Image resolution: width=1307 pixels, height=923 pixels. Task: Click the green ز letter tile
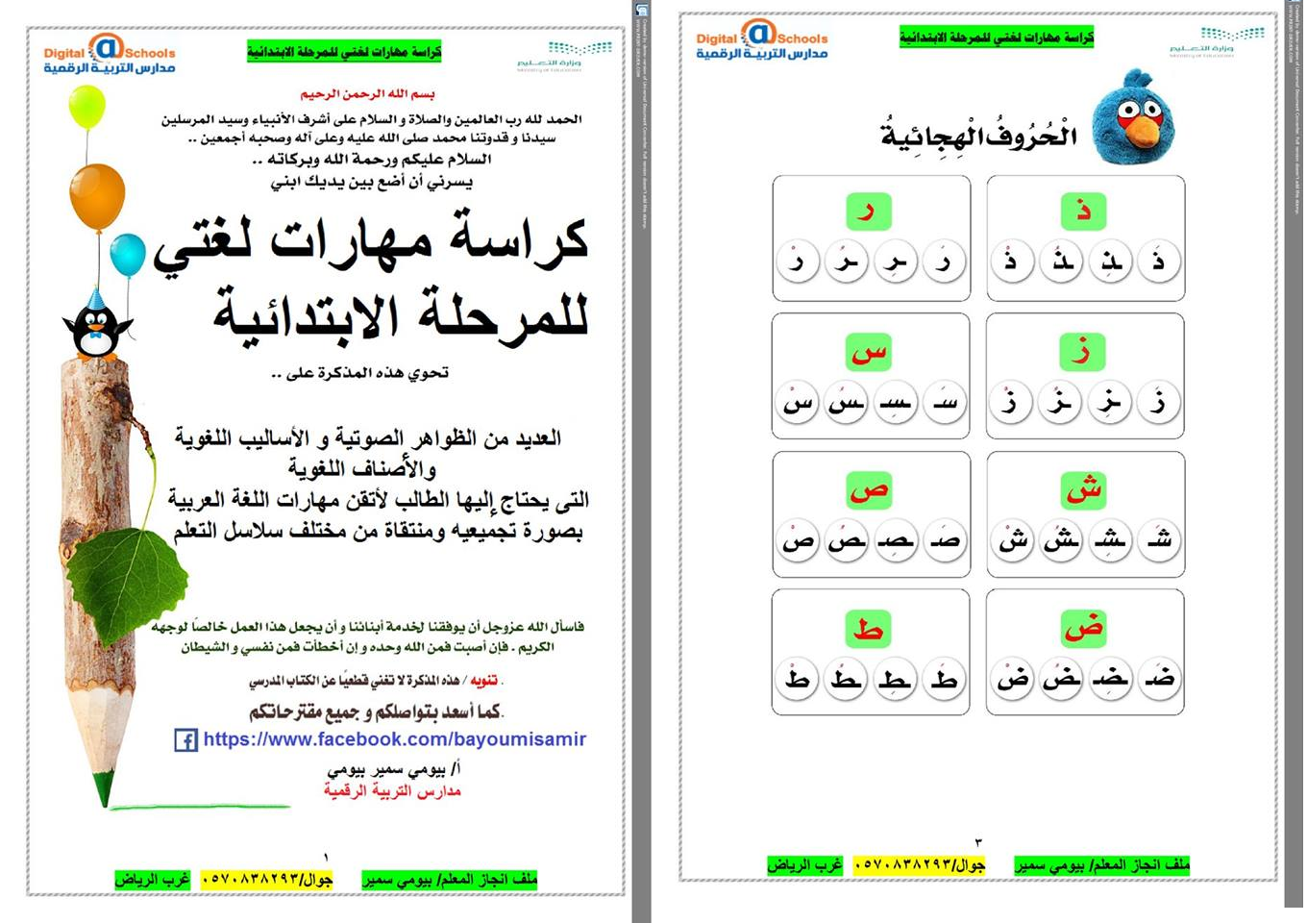pos(1083,352)
